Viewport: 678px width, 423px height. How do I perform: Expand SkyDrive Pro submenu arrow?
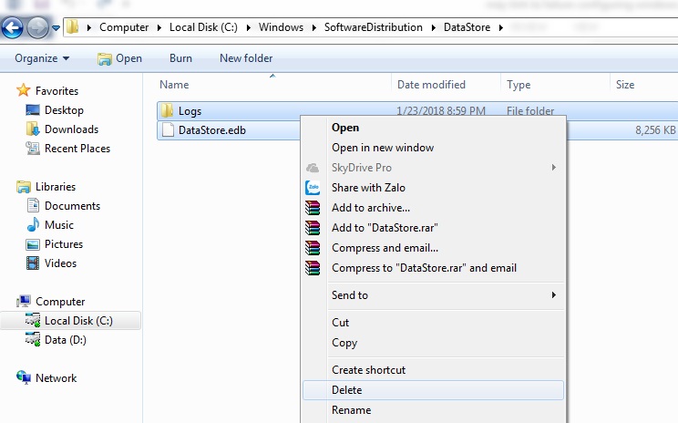tap(553, 168)
